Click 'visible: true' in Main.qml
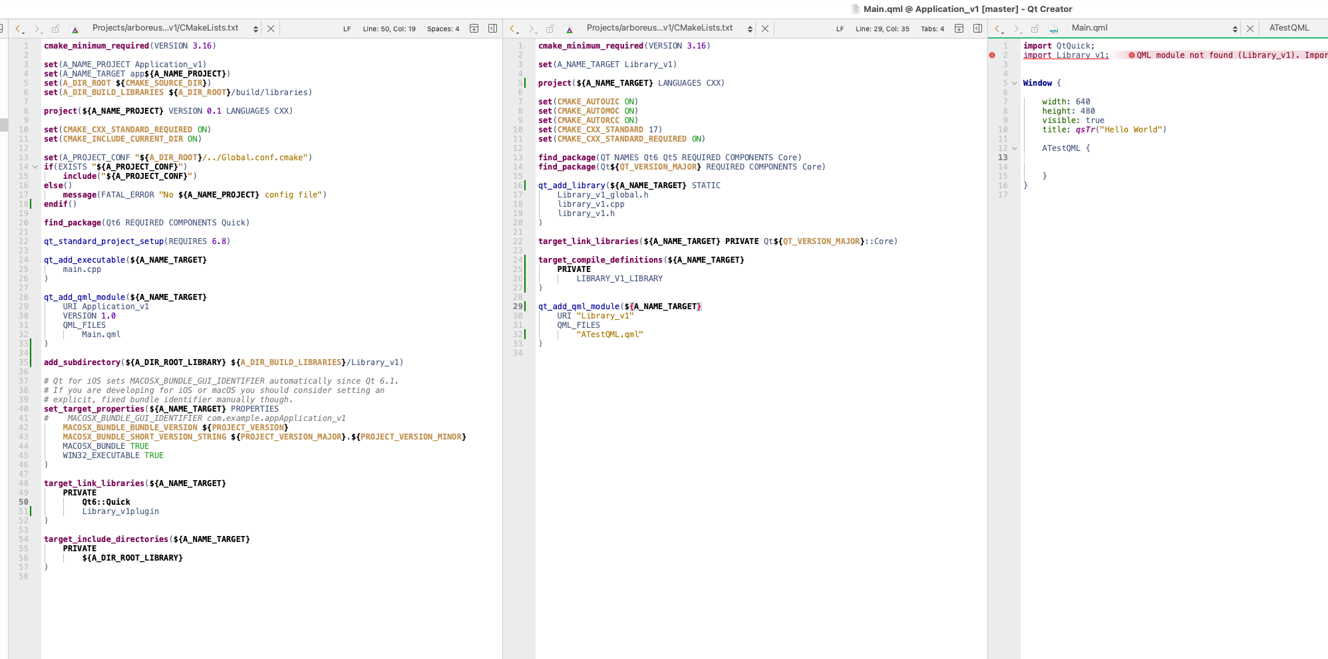The width and height of the screenshot is (1328, 659). click(x=1073, y=120)
